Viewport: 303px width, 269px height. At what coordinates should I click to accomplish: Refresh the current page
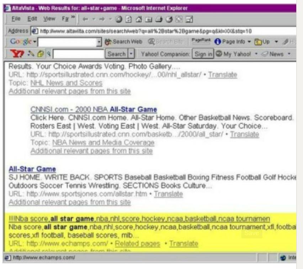[x=128, y=19]
